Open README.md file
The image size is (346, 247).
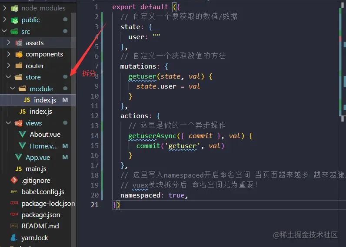tap(38, 226)
